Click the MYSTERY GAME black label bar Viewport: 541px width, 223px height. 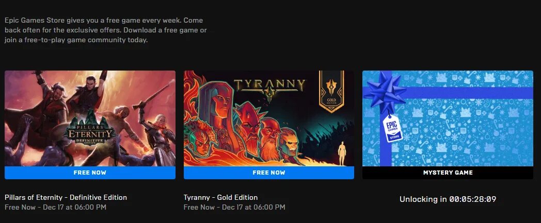[448, 173]
